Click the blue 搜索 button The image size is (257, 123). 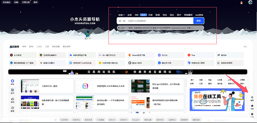(199, 21)
